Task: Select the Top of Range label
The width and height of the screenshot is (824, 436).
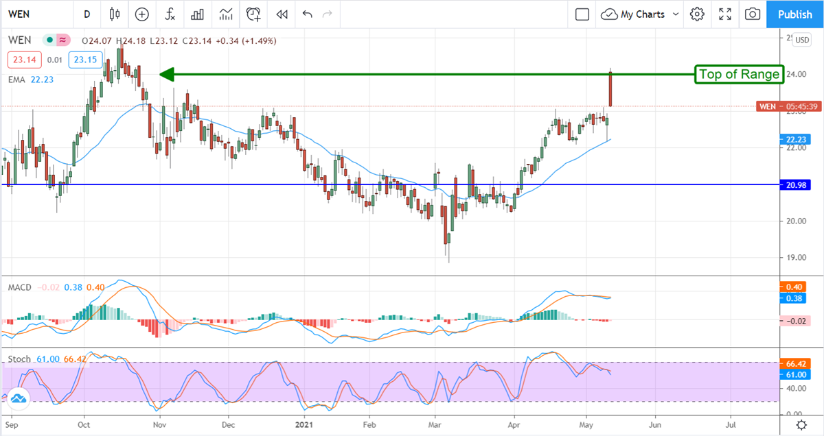Action: (x=740, y=74)
